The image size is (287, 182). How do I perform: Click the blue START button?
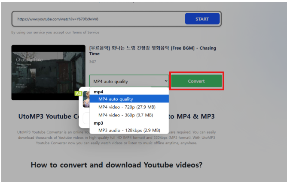[x=202, y=19]
